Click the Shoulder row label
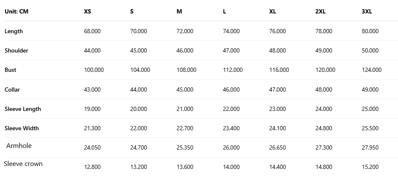The image size is (398, 179). click(16, 50)
